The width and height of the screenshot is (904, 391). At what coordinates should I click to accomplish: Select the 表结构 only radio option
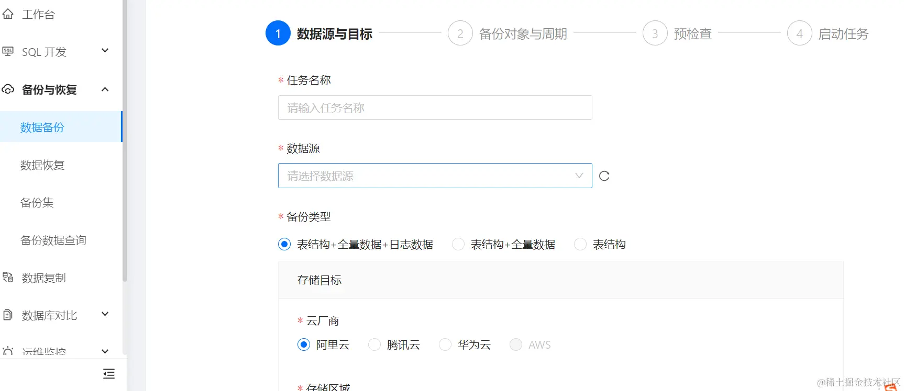pyautogui.click(x=580, y=244)
